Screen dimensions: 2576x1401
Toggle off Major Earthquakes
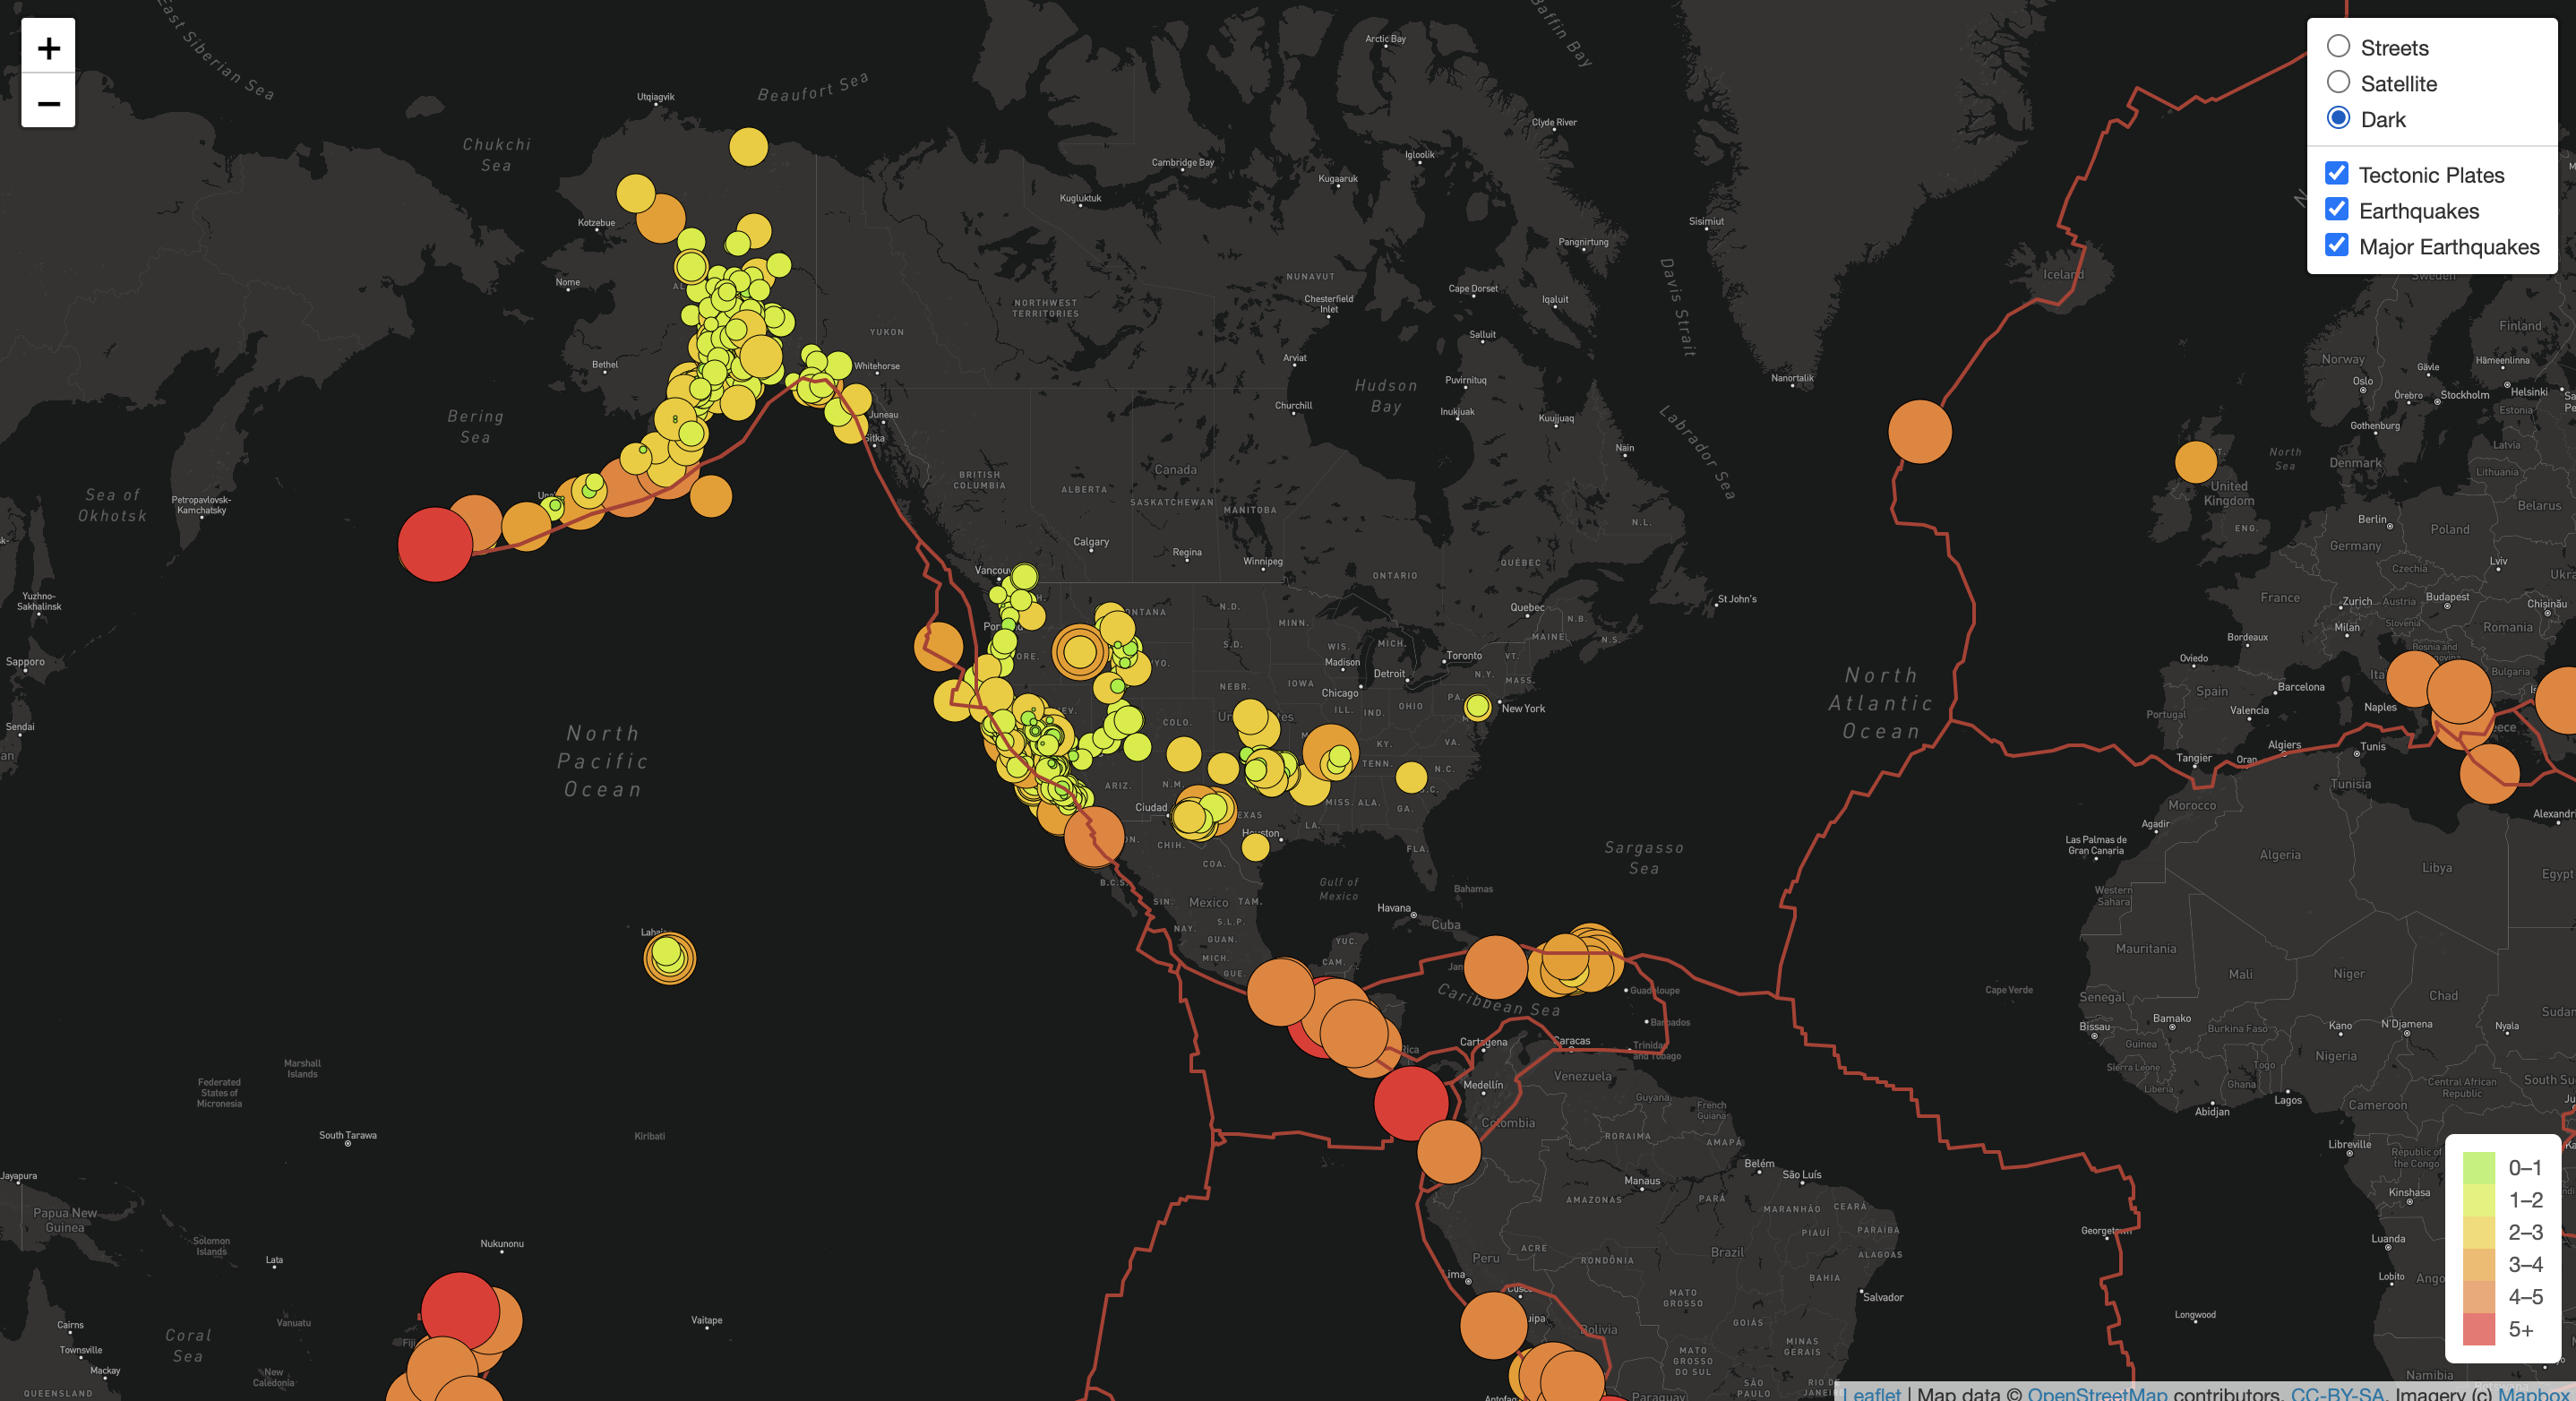2336,245
